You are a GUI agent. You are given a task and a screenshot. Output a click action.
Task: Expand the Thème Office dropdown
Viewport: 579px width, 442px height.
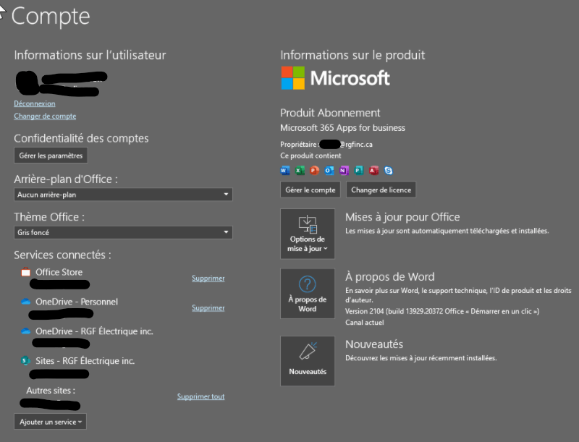[x=123, y=232]
